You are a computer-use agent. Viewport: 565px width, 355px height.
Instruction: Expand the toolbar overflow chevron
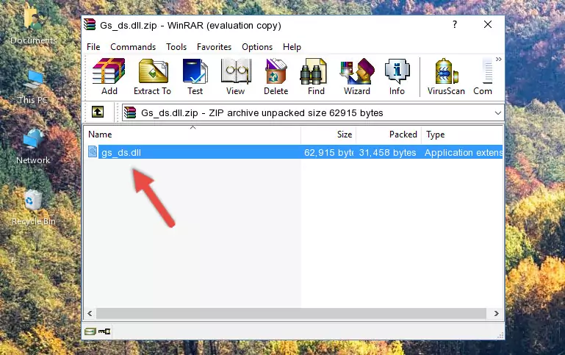[498, 59]
